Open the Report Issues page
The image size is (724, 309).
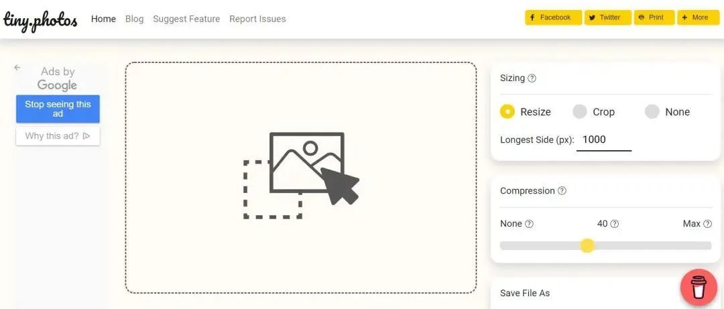[257, 19]
